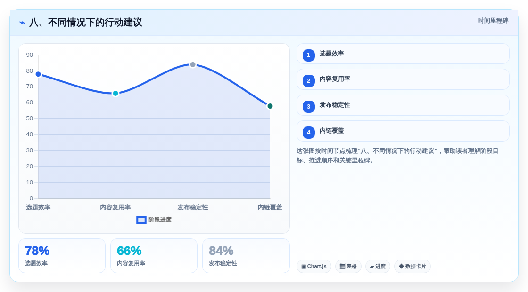This screenshot has width=528, height=292.
Task: Click the y-axis value 50
Action: 30,118
